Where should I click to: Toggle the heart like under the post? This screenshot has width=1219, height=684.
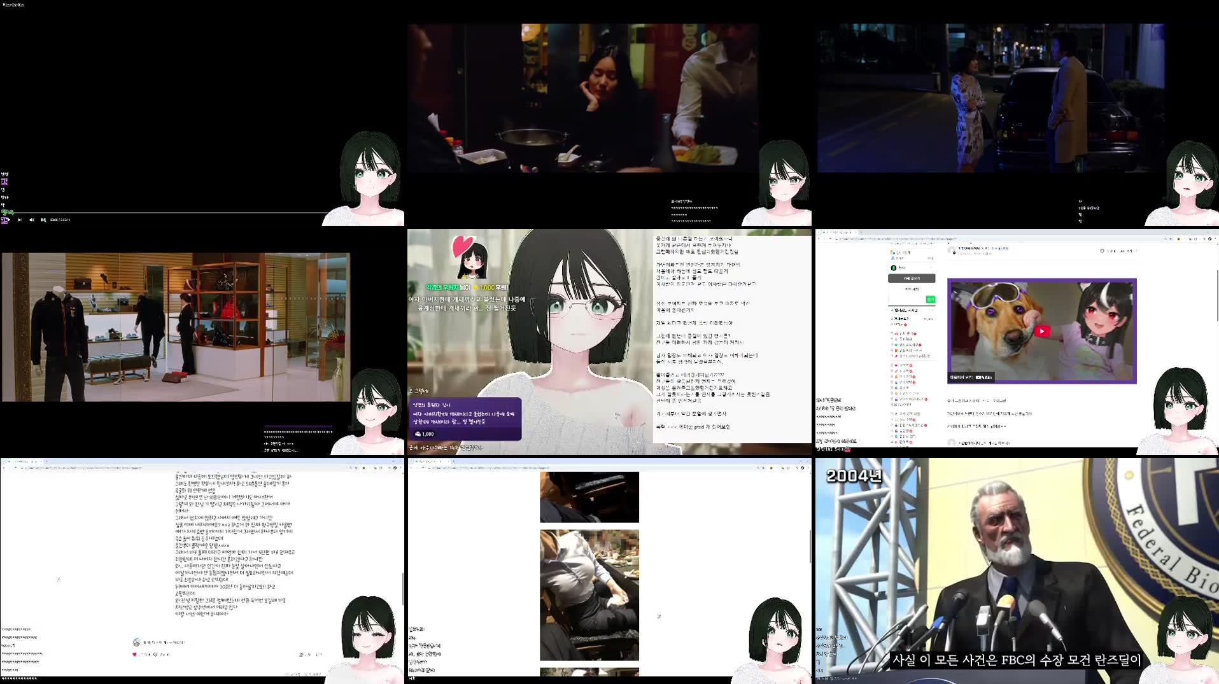tap(134, 654)
